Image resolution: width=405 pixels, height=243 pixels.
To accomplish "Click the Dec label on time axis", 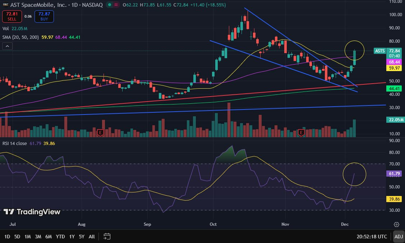I will (x=345, y=224).
